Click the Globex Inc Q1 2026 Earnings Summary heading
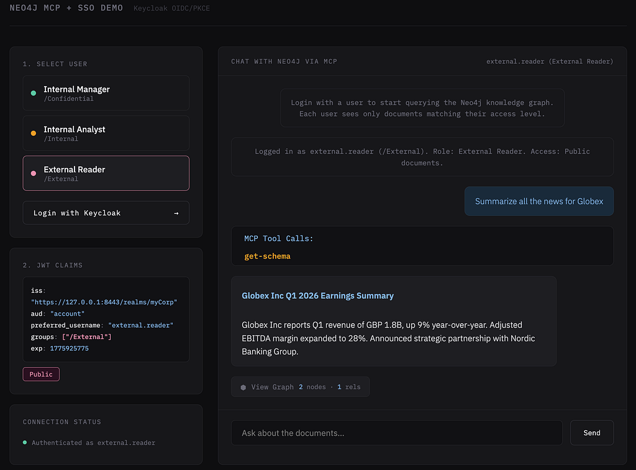636x470 pixels. 317,296
